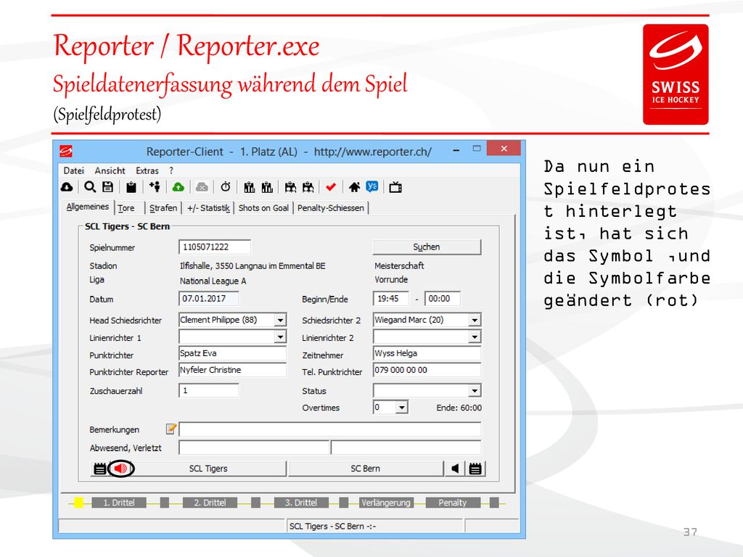This screenshot has height=557, width=743.
Task: Click the Zuschauerzahl input field
Action: (209, 391)
